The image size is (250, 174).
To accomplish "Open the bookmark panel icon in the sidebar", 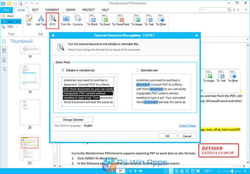I will click(x=4, y=51).
